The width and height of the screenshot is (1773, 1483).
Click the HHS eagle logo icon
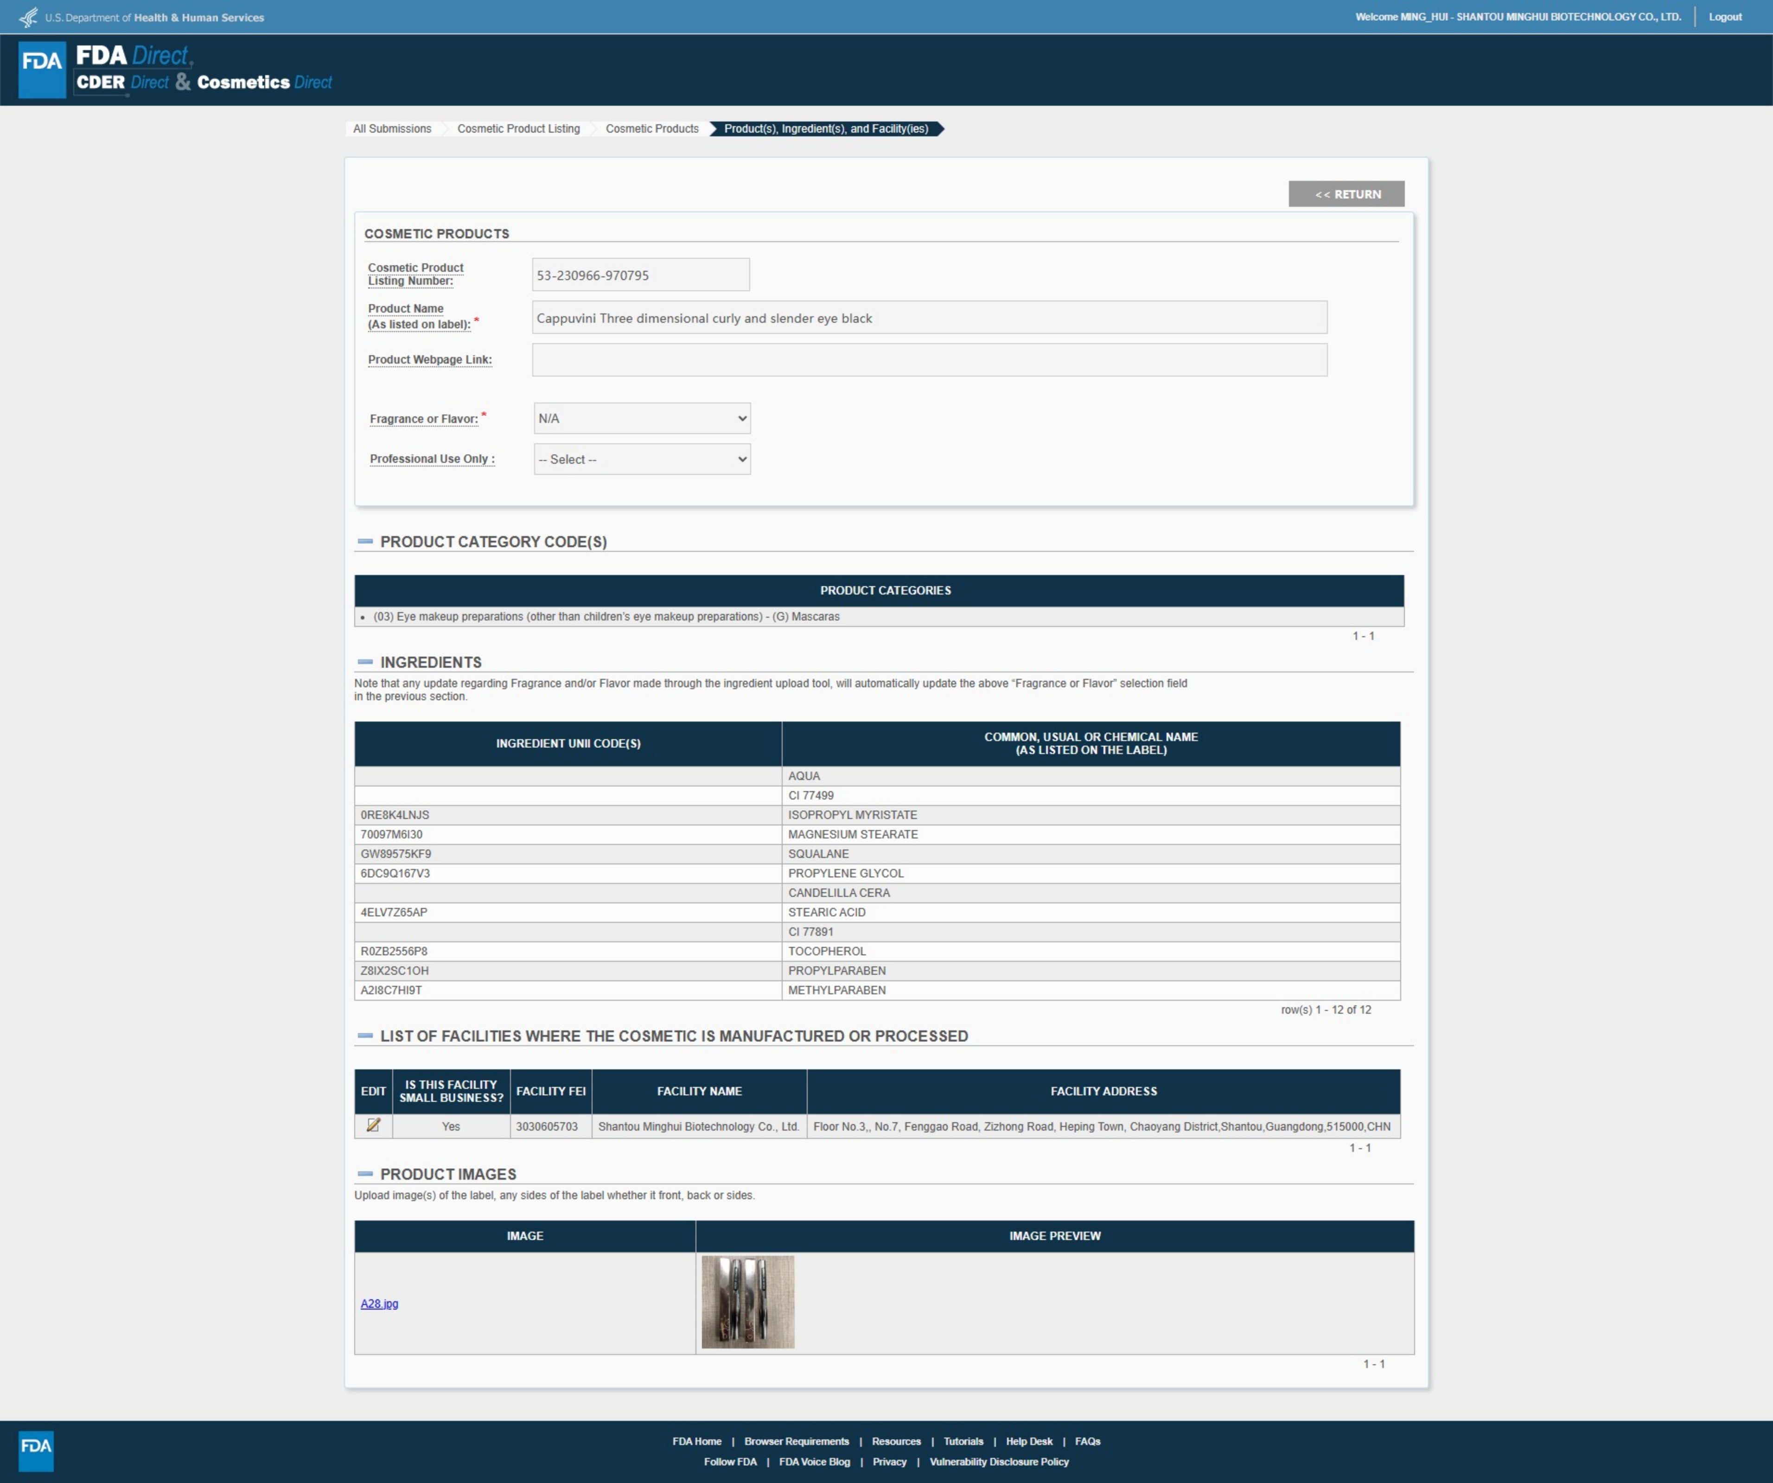coord(28,17)
